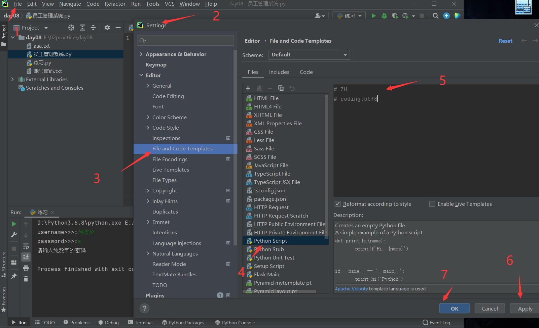Viewport: 539px width, 328px height.
Task: Open Event Log in status bar
Action: pos(436,323)
